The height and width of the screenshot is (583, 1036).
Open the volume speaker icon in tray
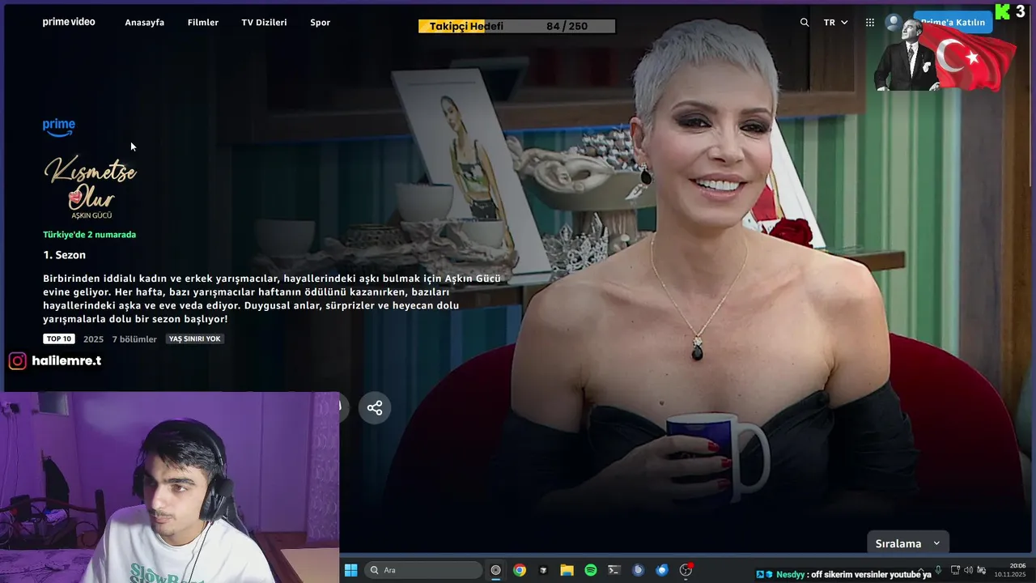pos(968,570)
